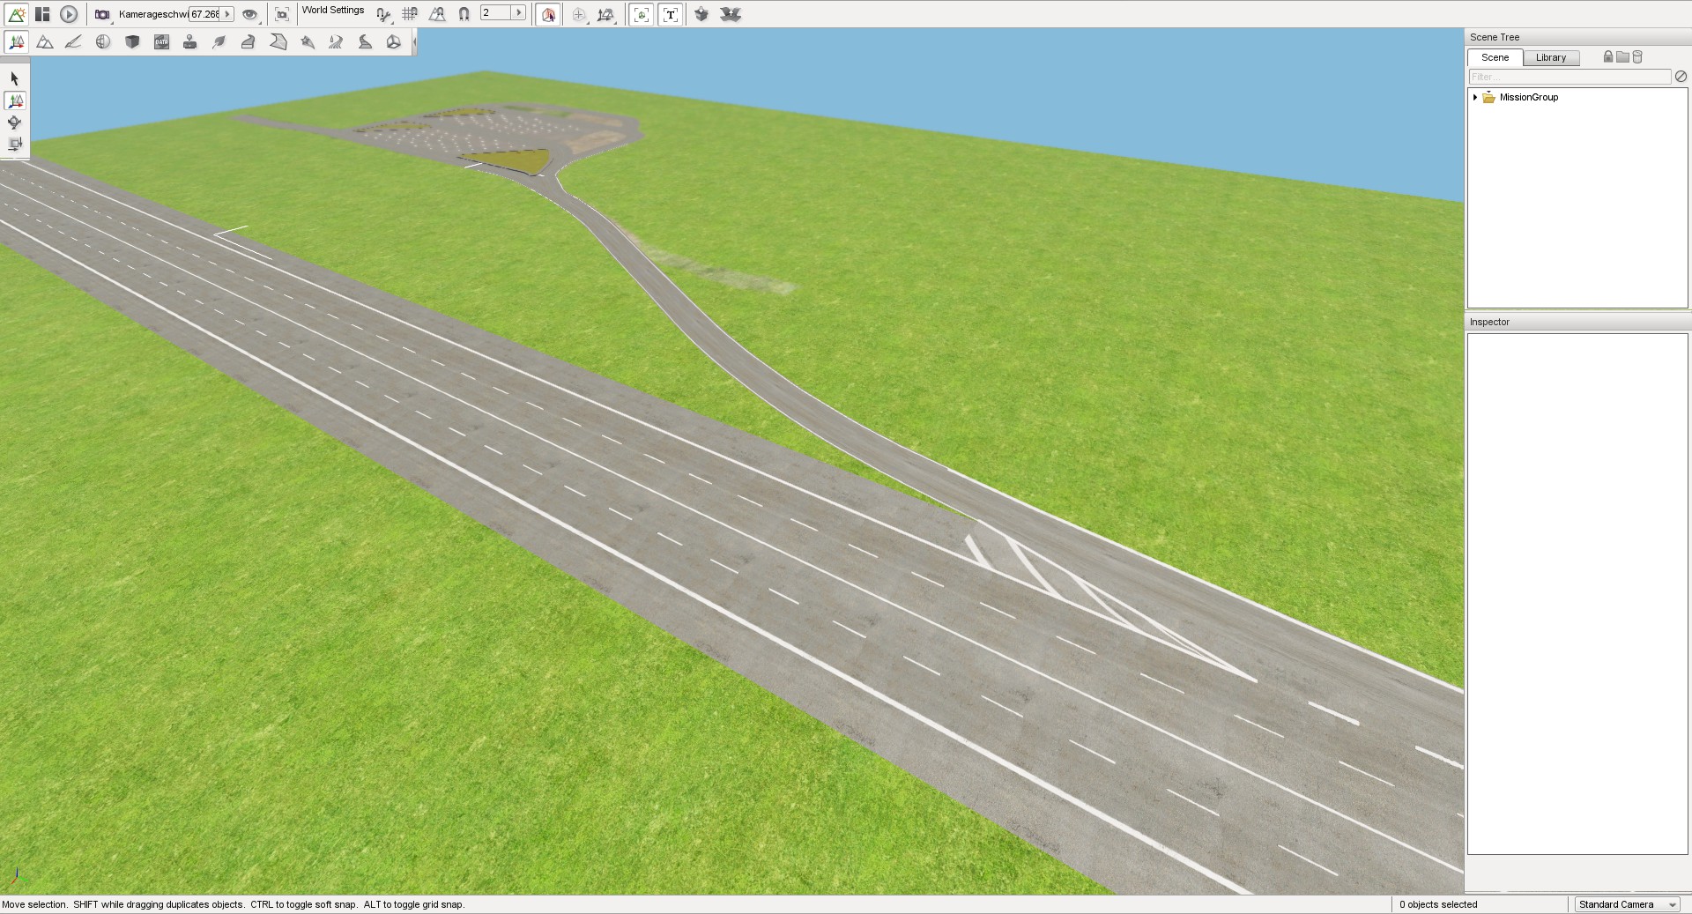The height and width of the screenshot is (914, 1692).
Task: Switch to the Library tab
Action: tap(1551, 57)
